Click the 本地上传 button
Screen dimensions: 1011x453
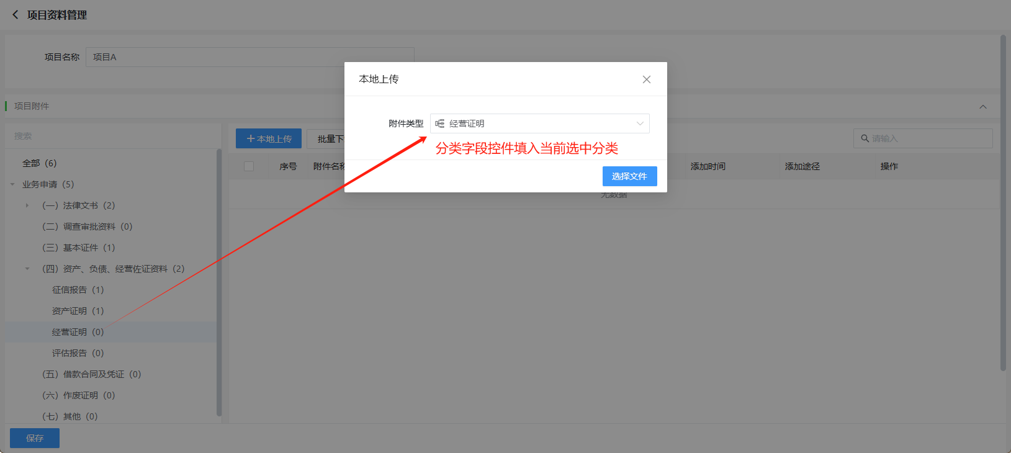pos(268,139)
